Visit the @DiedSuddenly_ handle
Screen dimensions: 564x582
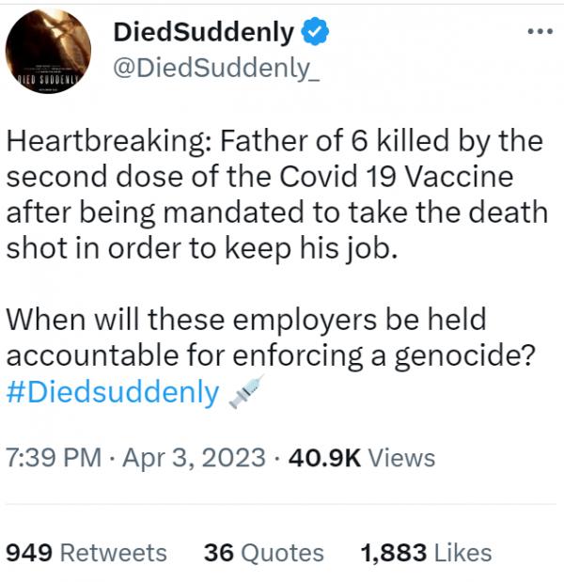coord(215,71)
